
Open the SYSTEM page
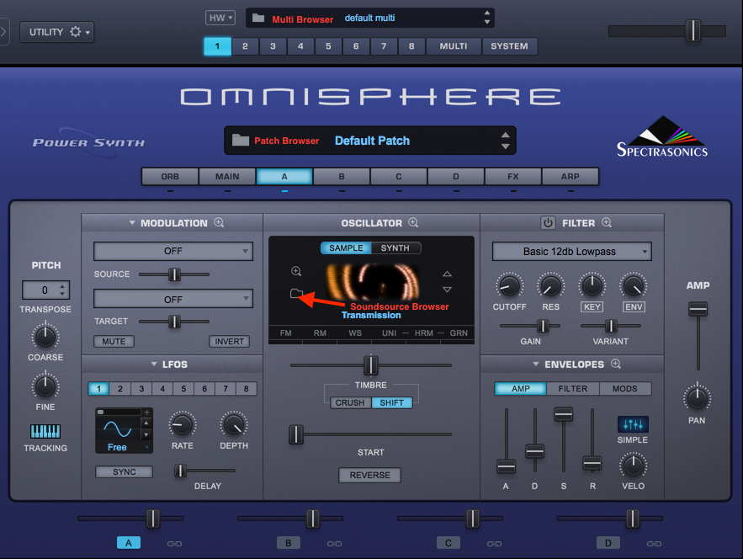(x=509, y=46)
